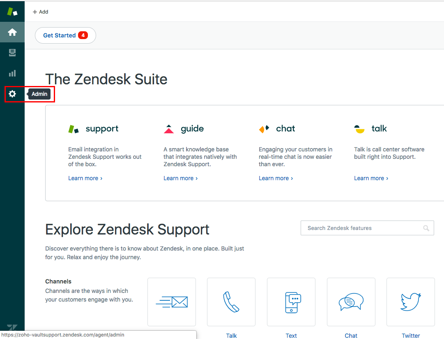Click the Talk label under phone tile
The image size is (444, 339).
click(x=231, y=336)
